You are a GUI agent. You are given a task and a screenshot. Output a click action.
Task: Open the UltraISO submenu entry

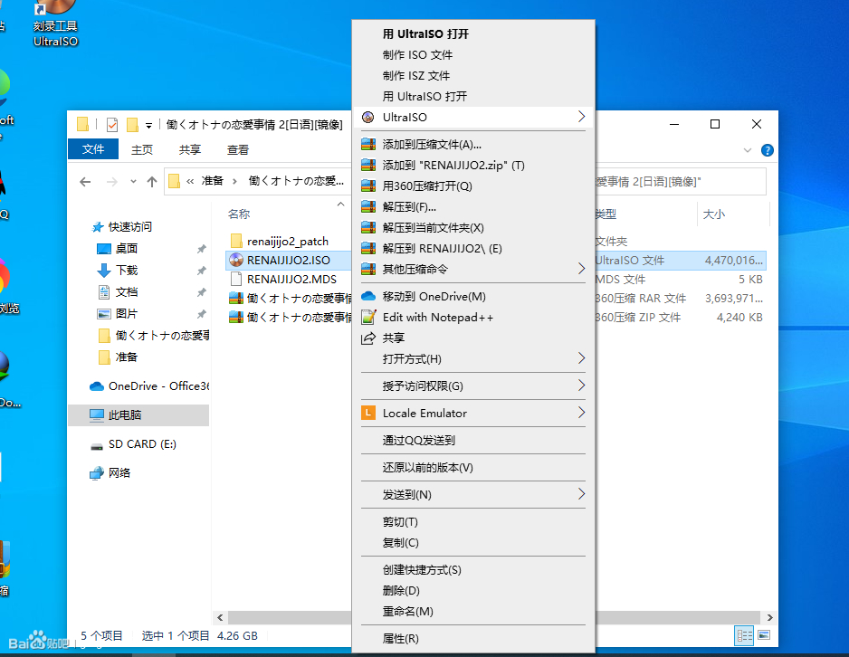click(x=473, y=117)
